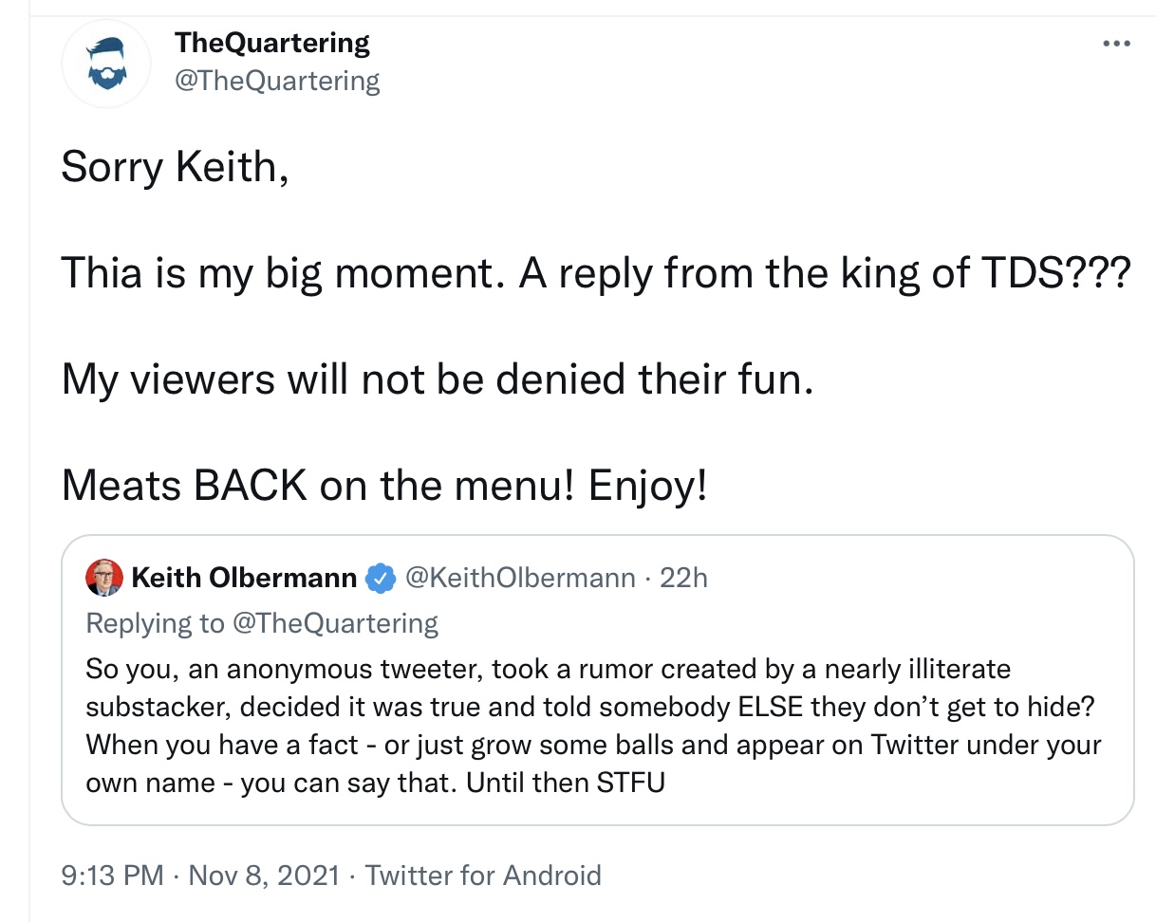Viewport: 1156px width, 922px height.
Task: Open the three-dot more options menu
Action: click(1117, 44)
